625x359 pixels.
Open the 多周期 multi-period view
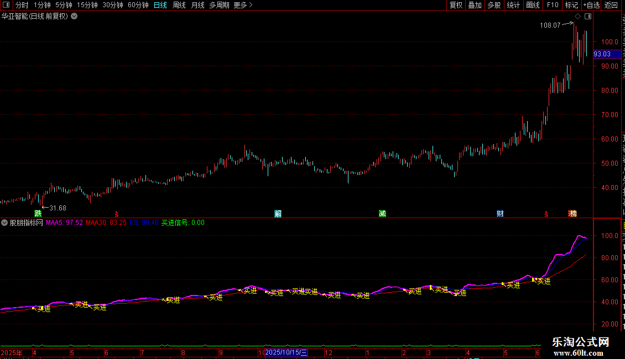point(219,5)
